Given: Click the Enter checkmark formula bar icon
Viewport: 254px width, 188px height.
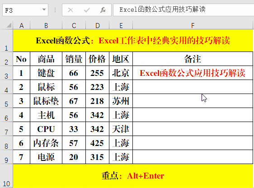Looking at the screenshot, I should point(87,10).
